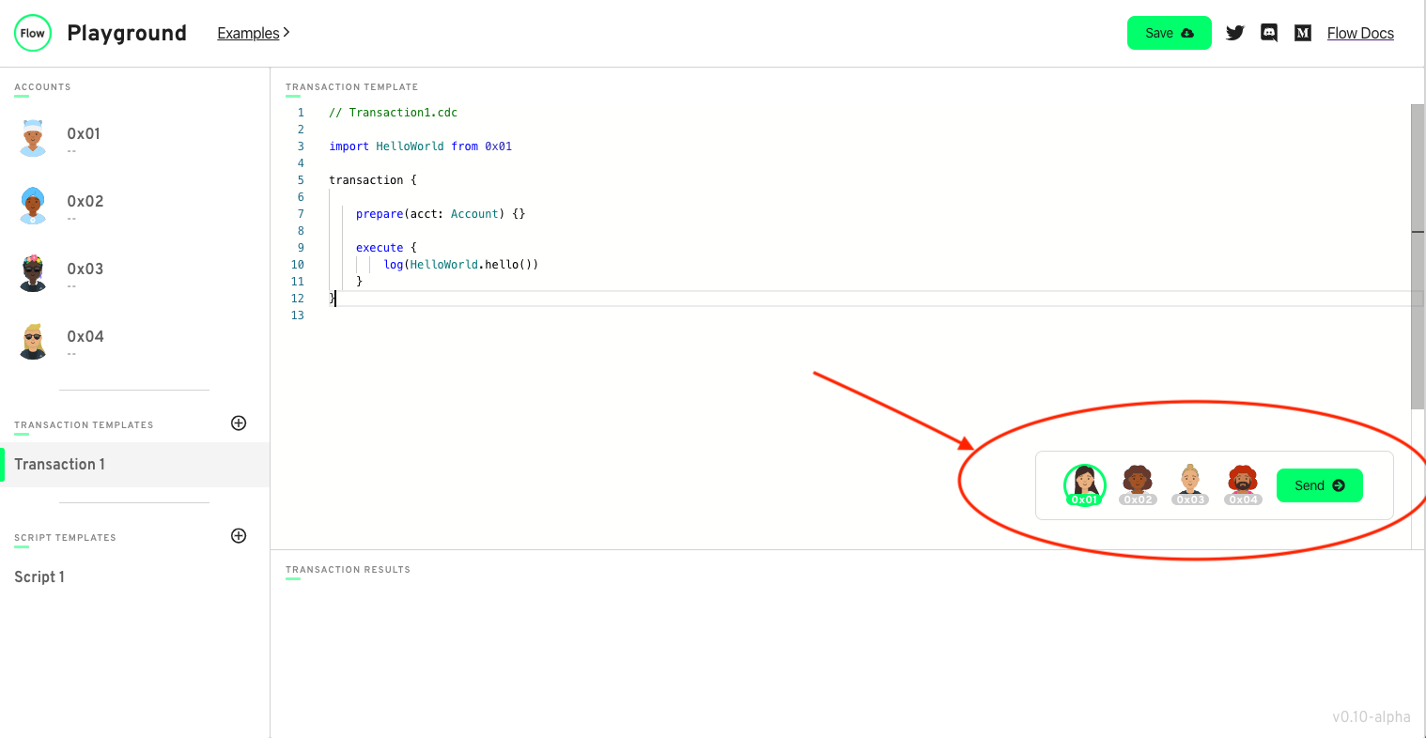
Task: Open the Flow Docs link
Action: coord(1360,33)
